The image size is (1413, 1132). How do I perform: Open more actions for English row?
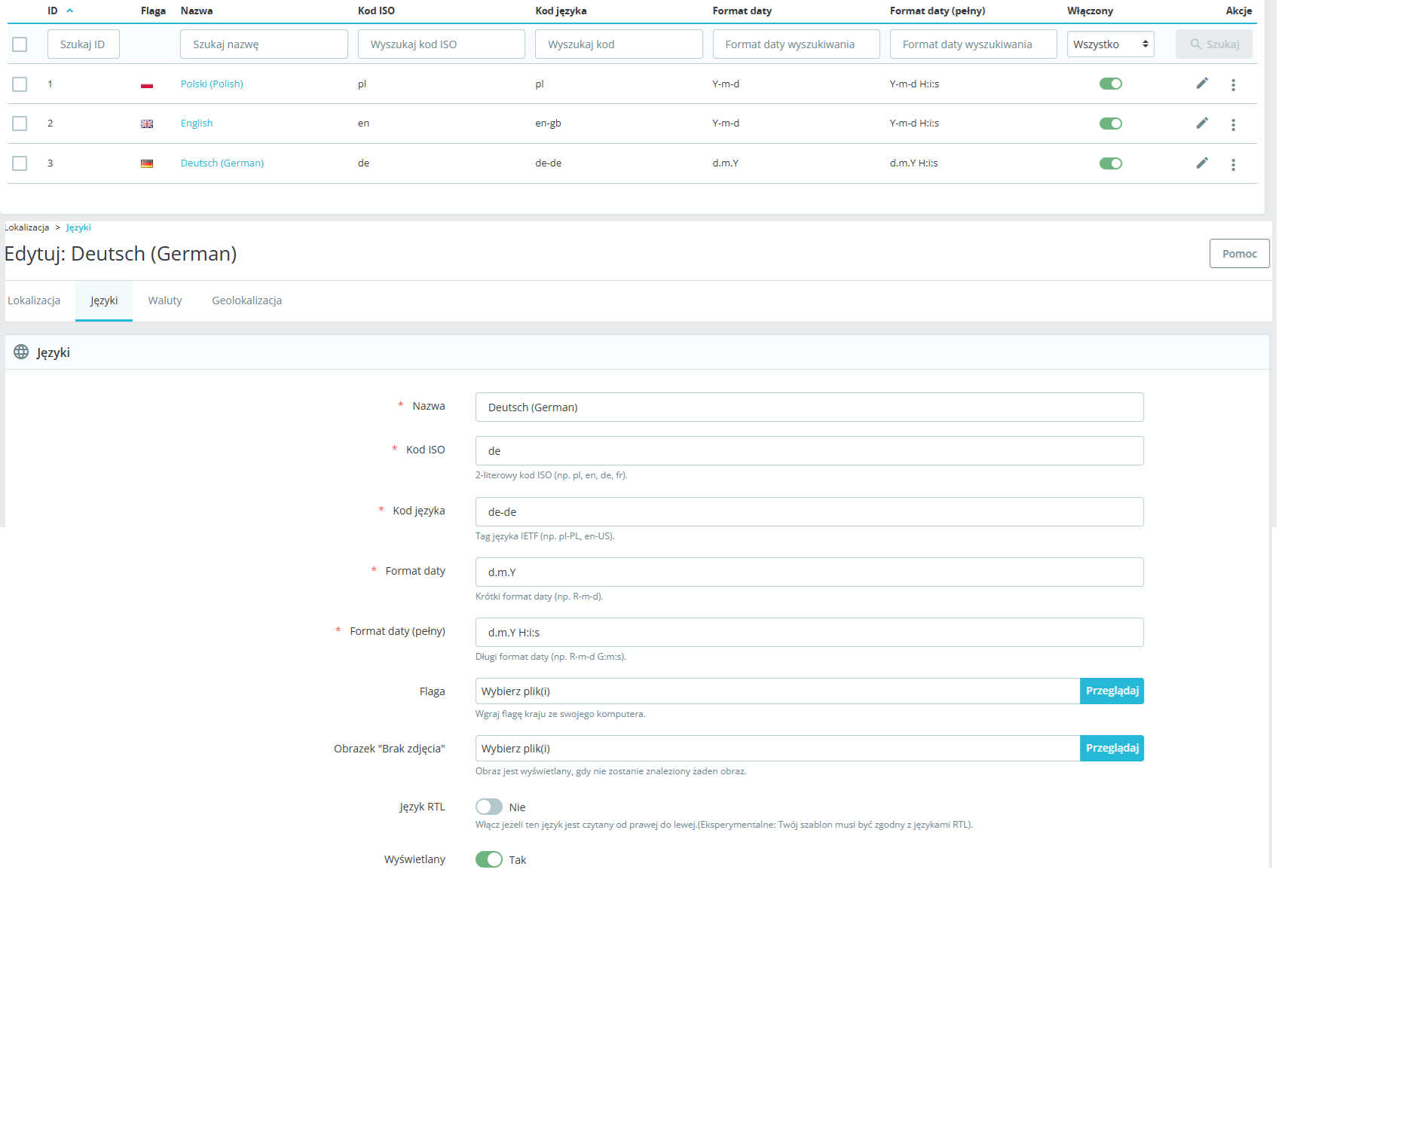[1233, 125]
